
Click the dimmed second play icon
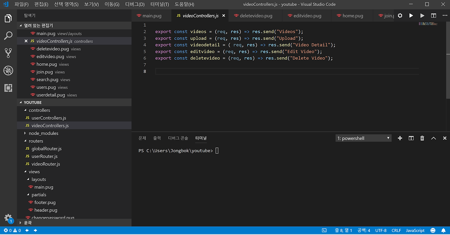click(x=422, y=16)
